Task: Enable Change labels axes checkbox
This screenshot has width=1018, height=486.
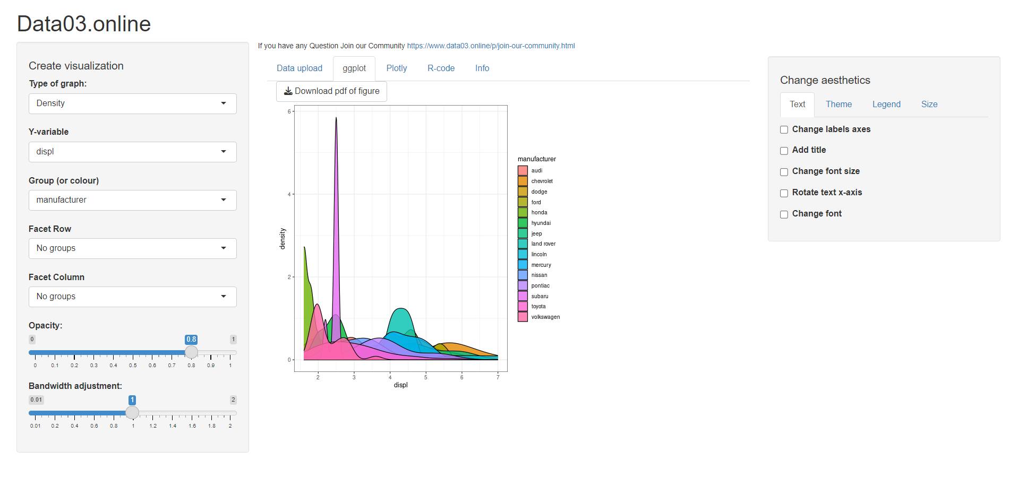Action: (x=784, y=130)
